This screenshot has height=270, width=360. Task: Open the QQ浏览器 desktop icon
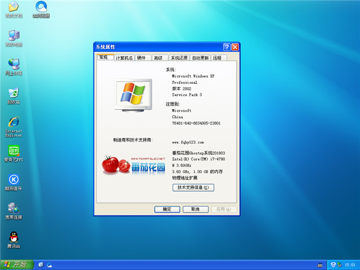pos(41,10)
